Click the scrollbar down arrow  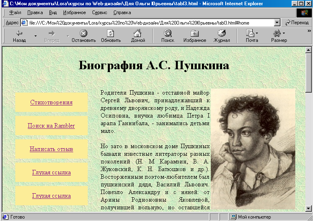[x=308, y=209]
